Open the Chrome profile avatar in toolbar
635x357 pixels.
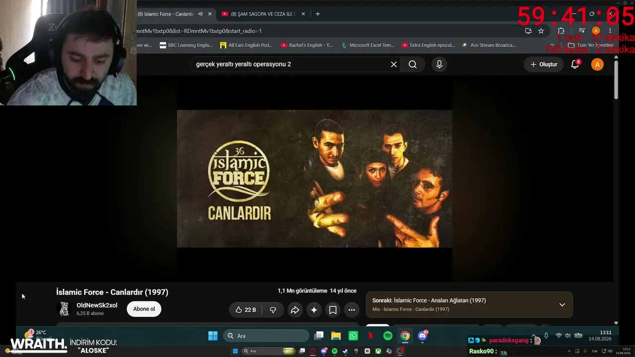coord(596,31)
